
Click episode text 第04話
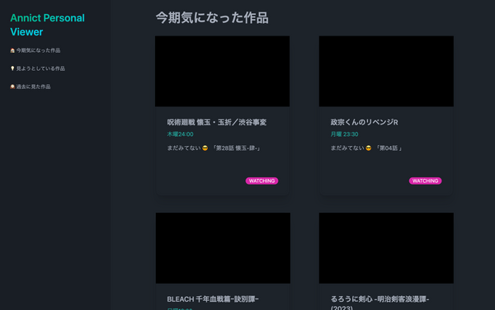(389, 148)
